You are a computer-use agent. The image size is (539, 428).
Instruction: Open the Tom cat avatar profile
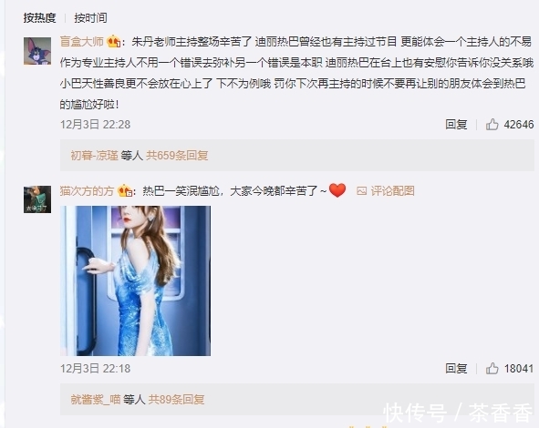point(37,51)
